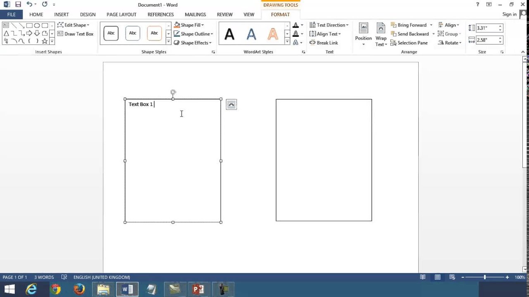This screenshot has width=529, height=297.
Task: Apply the orange WordArt style A
Action: click(x=273, y=34)
